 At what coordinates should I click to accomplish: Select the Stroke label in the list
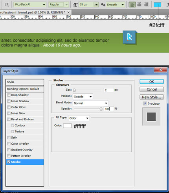16,162
